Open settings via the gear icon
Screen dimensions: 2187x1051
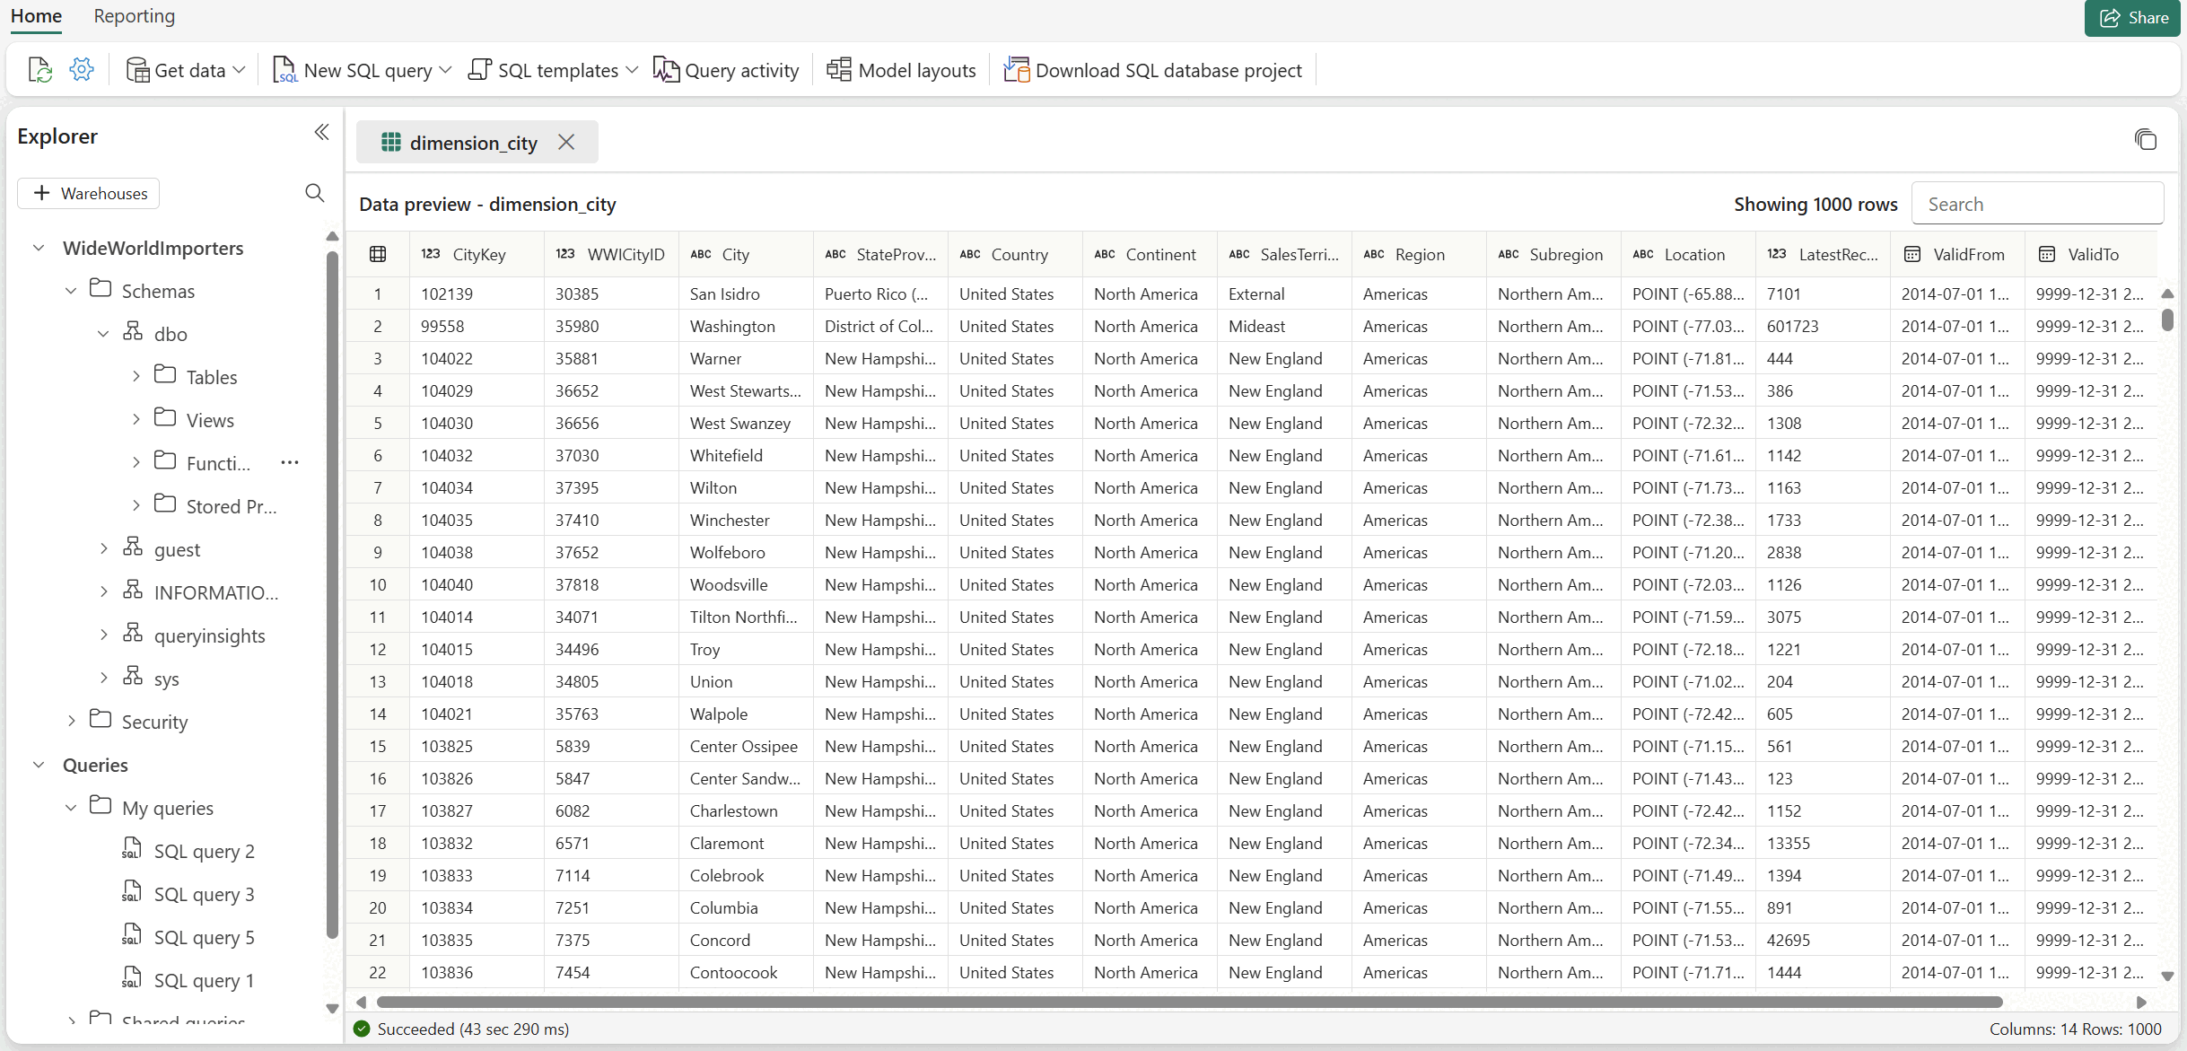[x=82, y=70]
